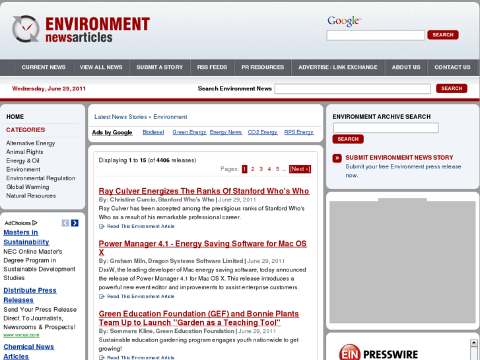Click the date Wednesday, June 29, 2011
Image resolution: width=480 pixels, height=360 pixels.
(x=49, y=89)
